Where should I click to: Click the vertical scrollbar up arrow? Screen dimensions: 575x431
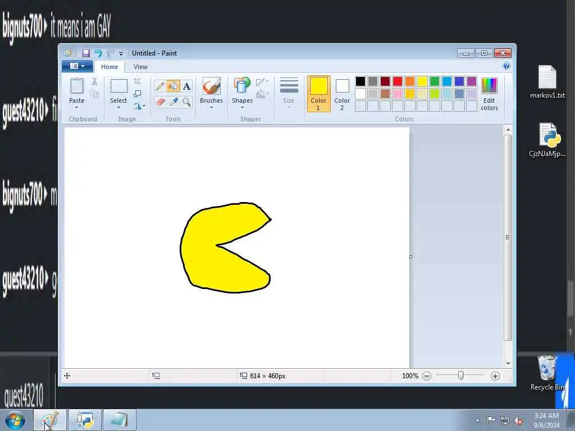pos(508,130)
